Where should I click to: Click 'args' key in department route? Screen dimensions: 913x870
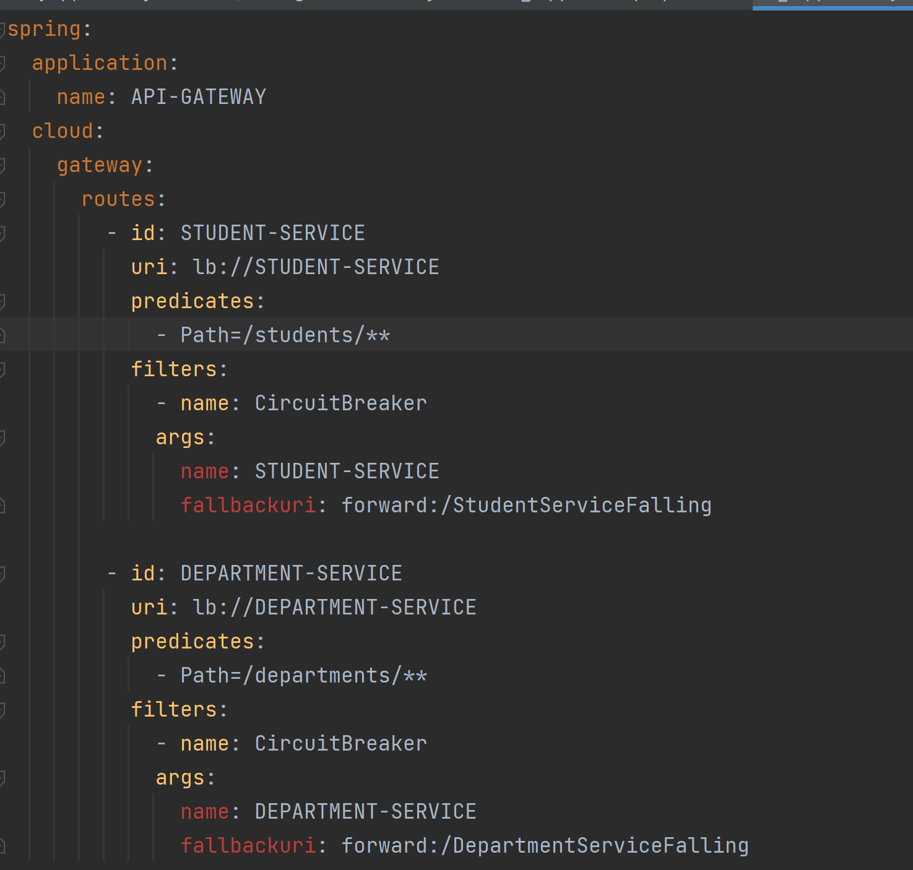pos(180,778)
